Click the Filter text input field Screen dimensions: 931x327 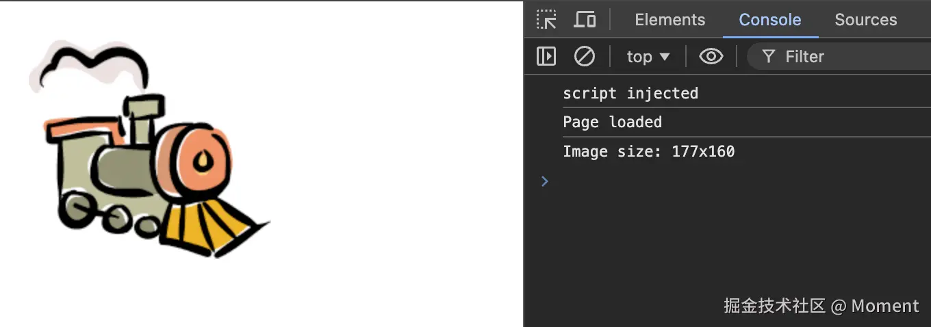(849, 57)
